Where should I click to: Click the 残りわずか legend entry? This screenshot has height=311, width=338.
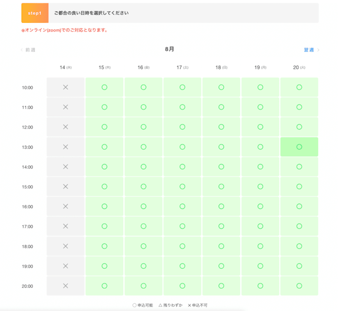171,305
